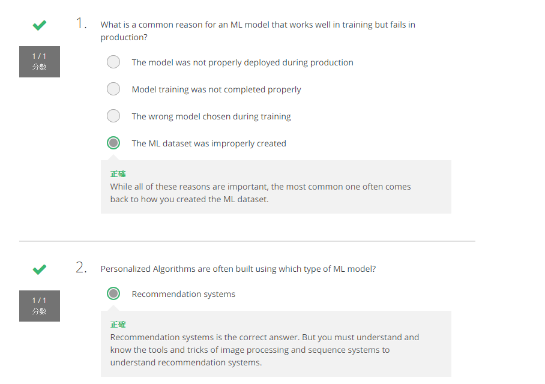Select radio for wrong model chosen during training
Image resolution: width=545 pixels, height=384 pixels.
click(x=113, y=116)
